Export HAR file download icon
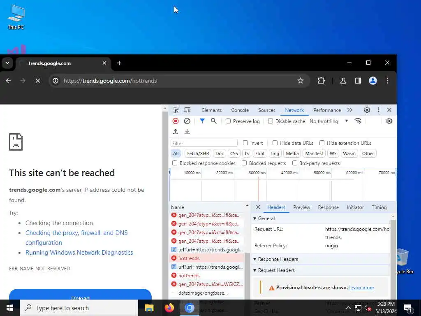 pos(187,132)
